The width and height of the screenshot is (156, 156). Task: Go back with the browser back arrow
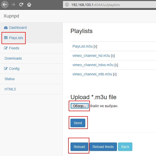pos(5,5)
